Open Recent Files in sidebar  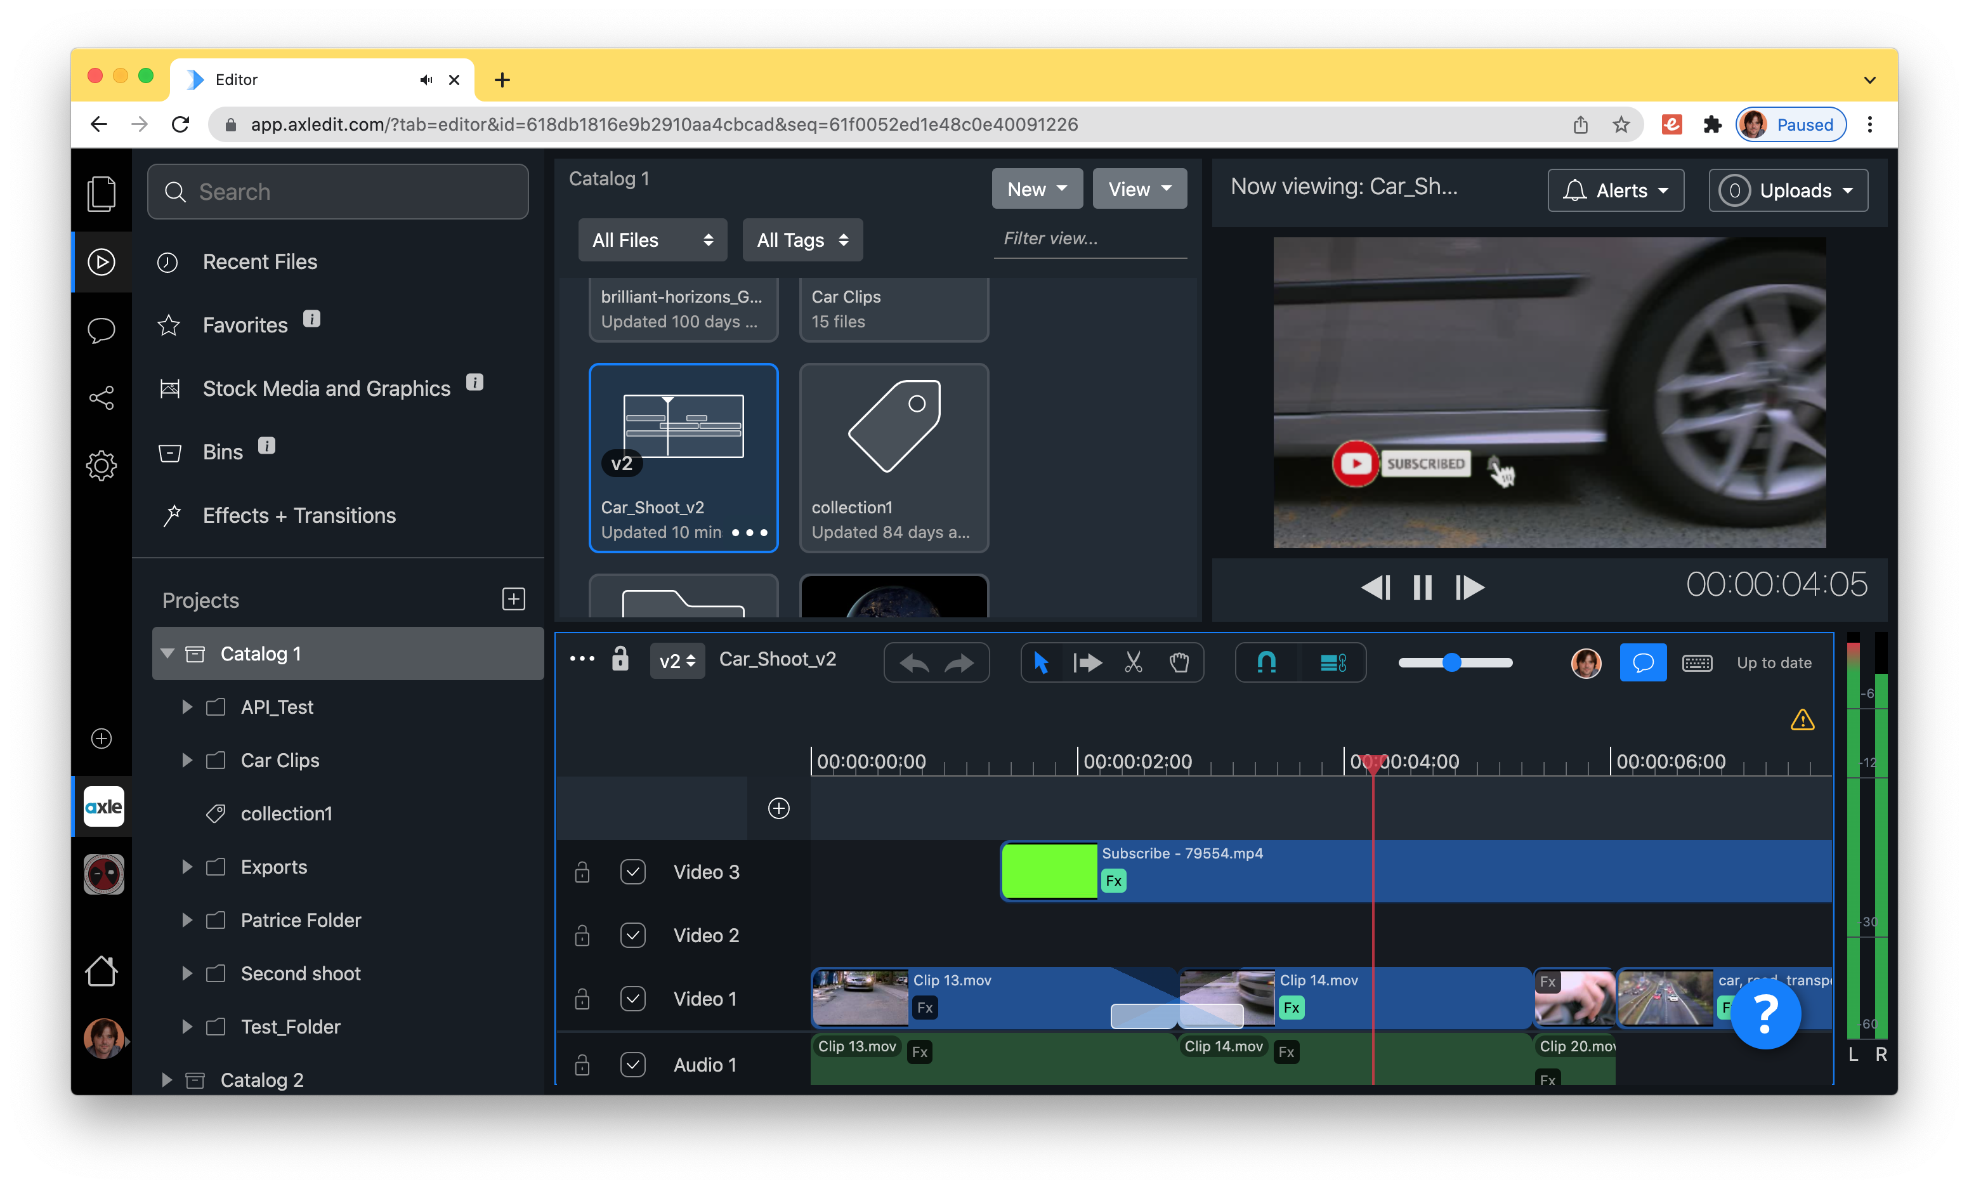click(259, 261)
